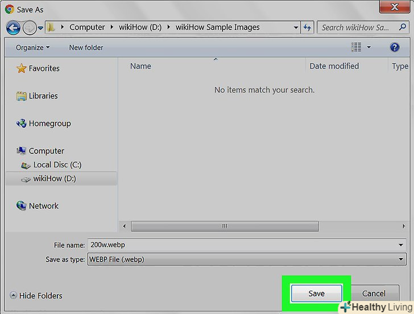Click the Save button
This screenshot has width=414, height=314.
pos(317,293)
